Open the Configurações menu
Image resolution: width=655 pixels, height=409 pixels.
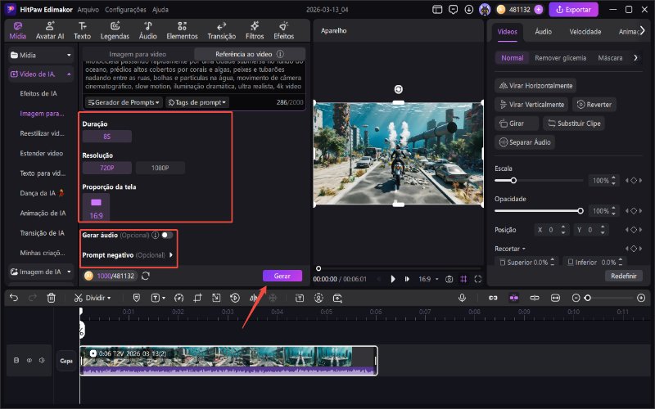(125, 9)
